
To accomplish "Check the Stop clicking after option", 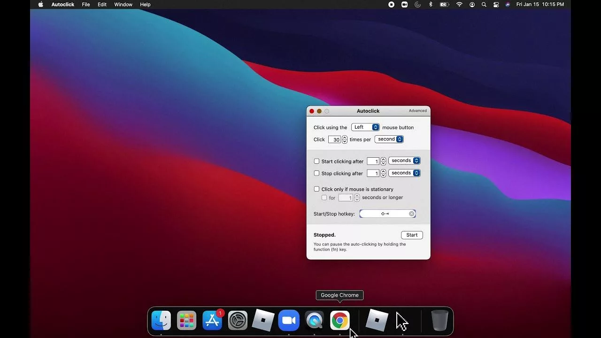I will [317, 173].
